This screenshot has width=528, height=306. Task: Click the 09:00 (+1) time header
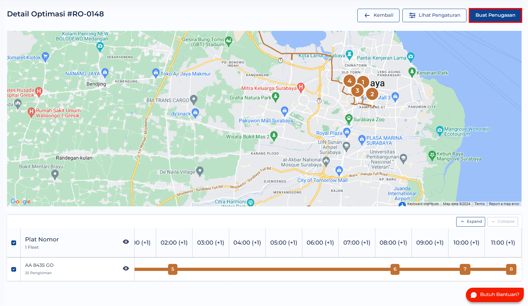coord(430,243)
